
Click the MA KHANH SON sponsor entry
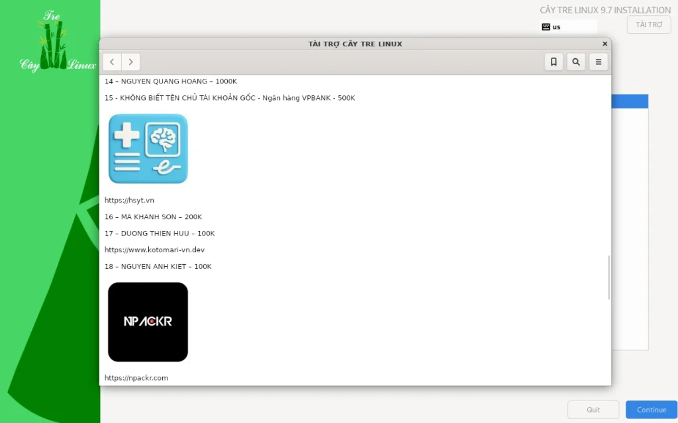coord(153,216)
